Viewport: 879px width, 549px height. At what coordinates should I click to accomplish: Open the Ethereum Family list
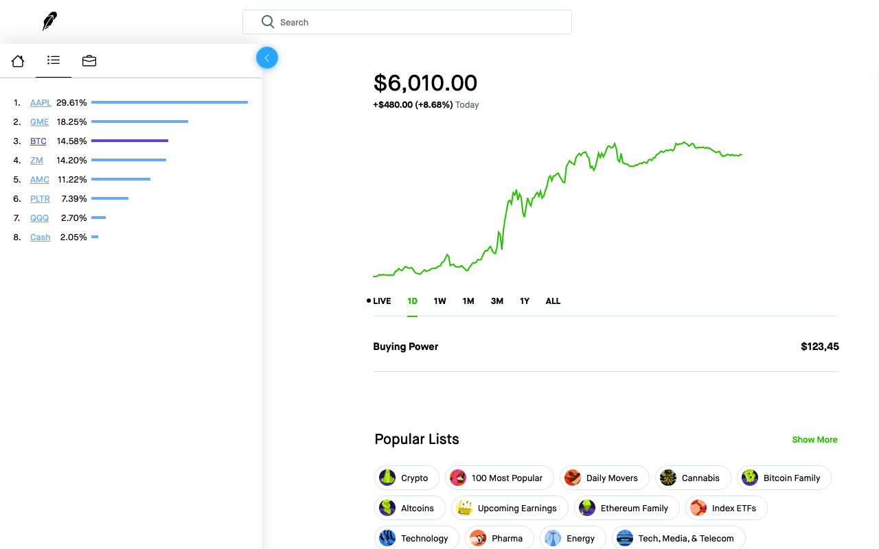coord(626,508)
